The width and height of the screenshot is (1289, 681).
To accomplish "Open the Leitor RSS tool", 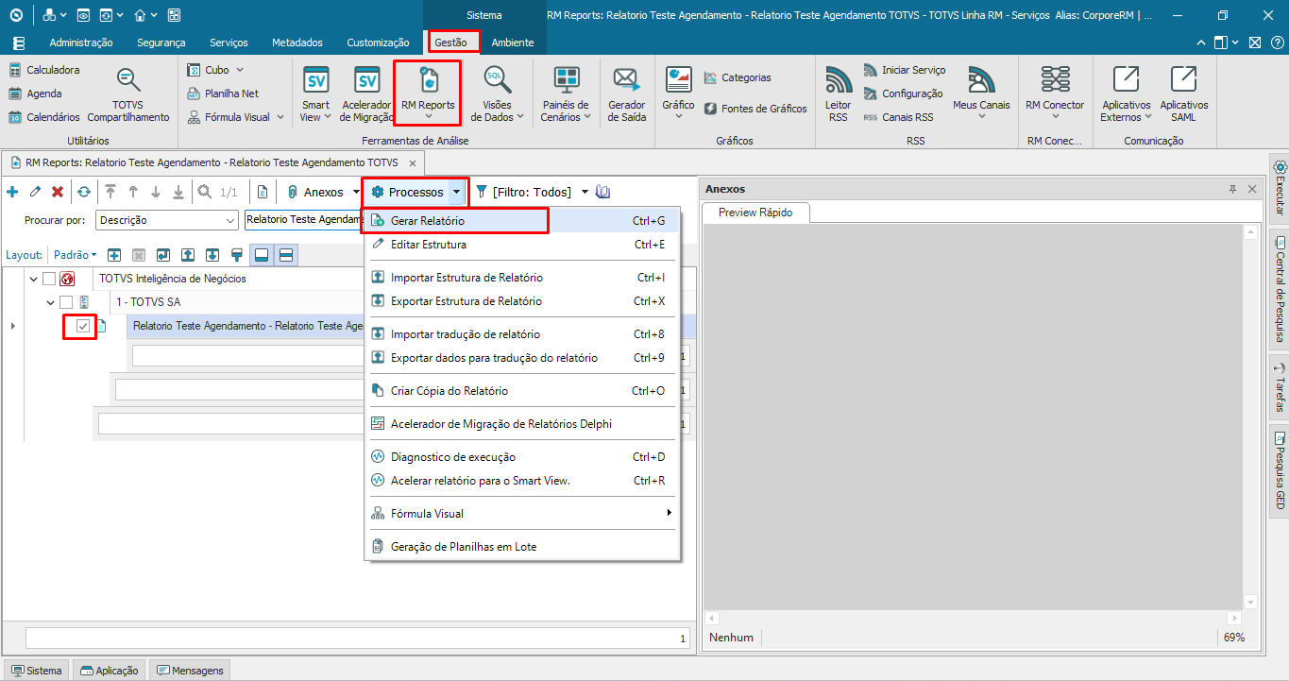I will click(839, 94).
